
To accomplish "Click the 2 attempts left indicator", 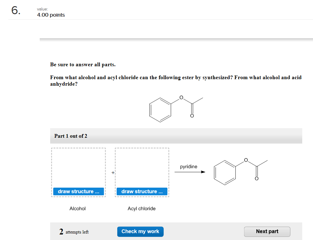I will (74, 231).
